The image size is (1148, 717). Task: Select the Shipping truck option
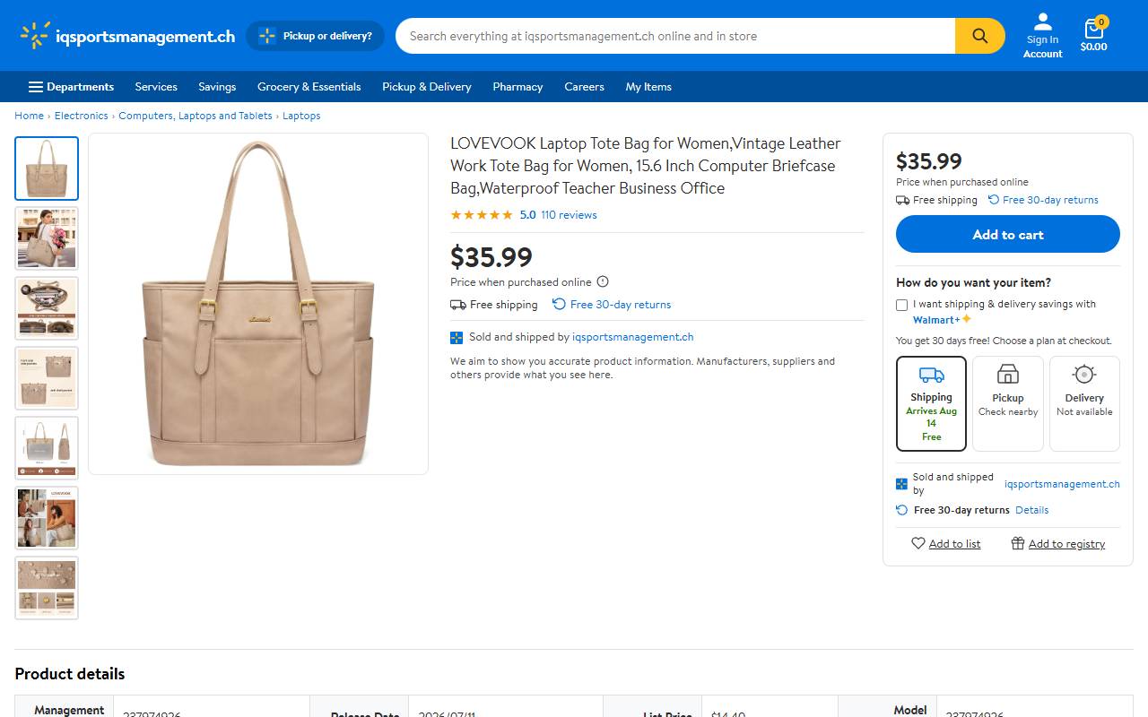931,403
